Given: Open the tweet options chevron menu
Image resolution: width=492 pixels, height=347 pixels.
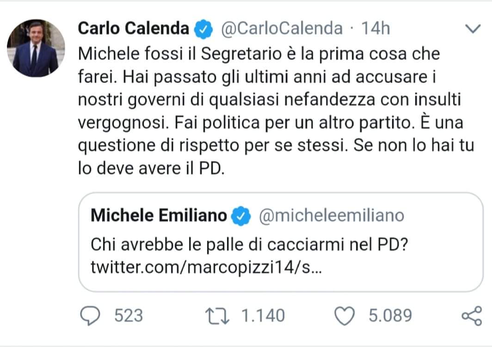Looking at the screenshot, I should click(x=472, y=29).
